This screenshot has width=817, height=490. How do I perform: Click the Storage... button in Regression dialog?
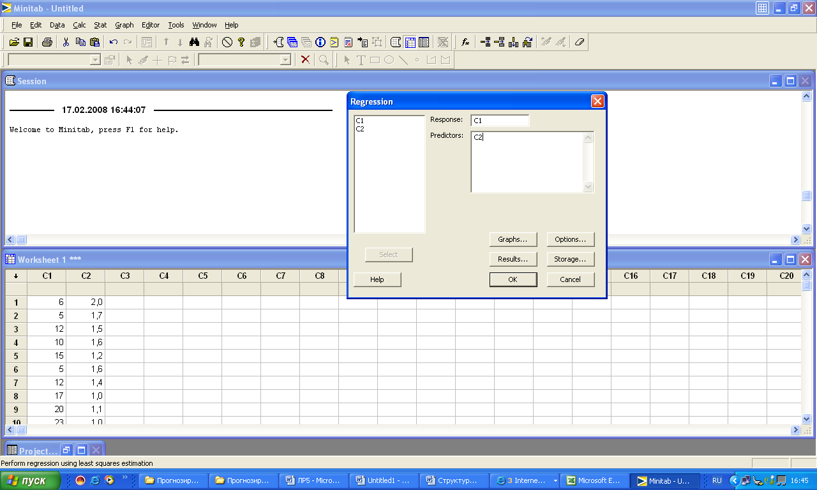[x=571, y=259]
